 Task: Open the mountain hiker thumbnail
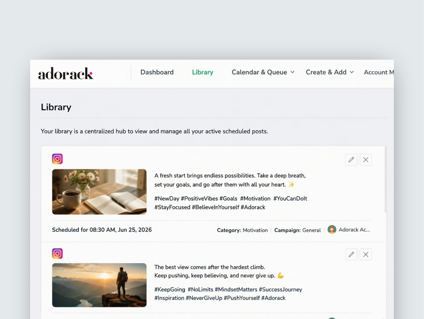click(x=99, y=285)
